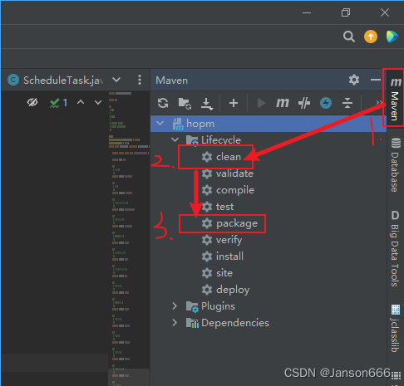Click generate sources and update folders icon
404x386 pixels.
185,104
